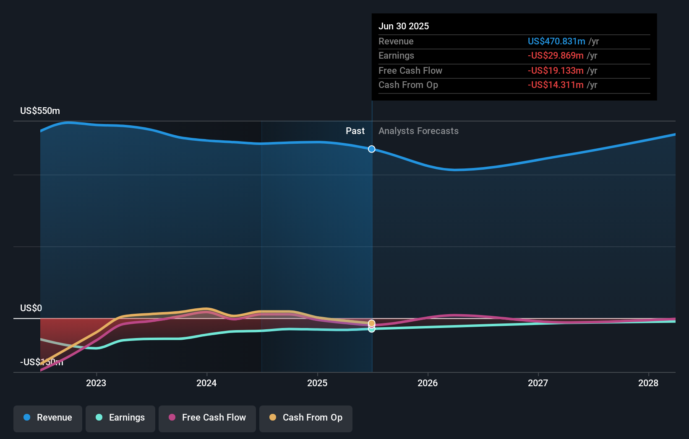Click the US$550m axis gridline label
689x439 pixels.
click(40, 111)
